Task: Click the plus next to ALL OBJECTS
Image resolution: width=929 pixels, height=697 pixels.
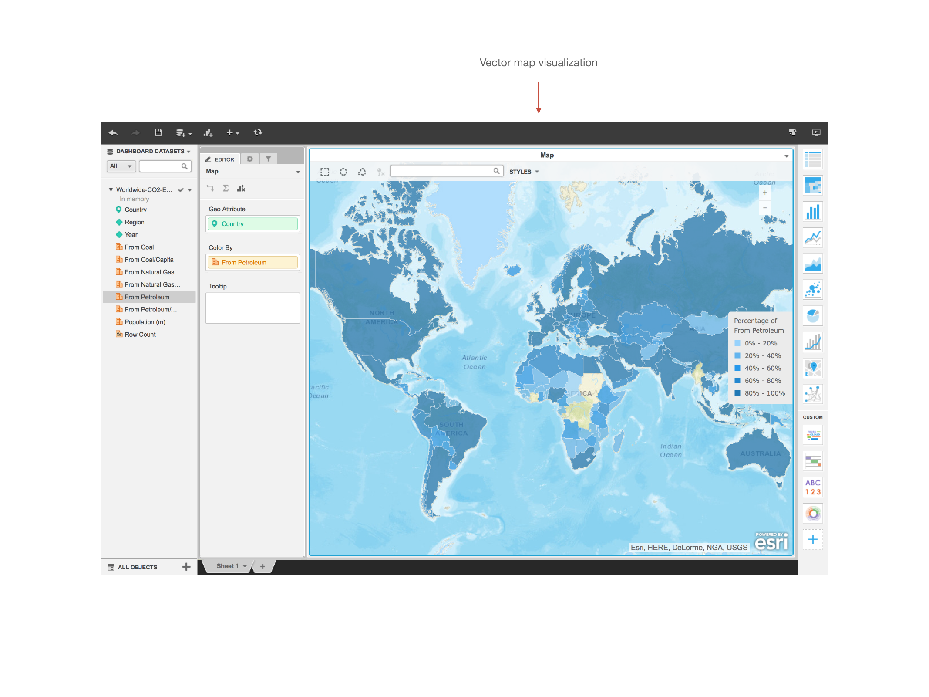Action: click(x=186, y=567)
